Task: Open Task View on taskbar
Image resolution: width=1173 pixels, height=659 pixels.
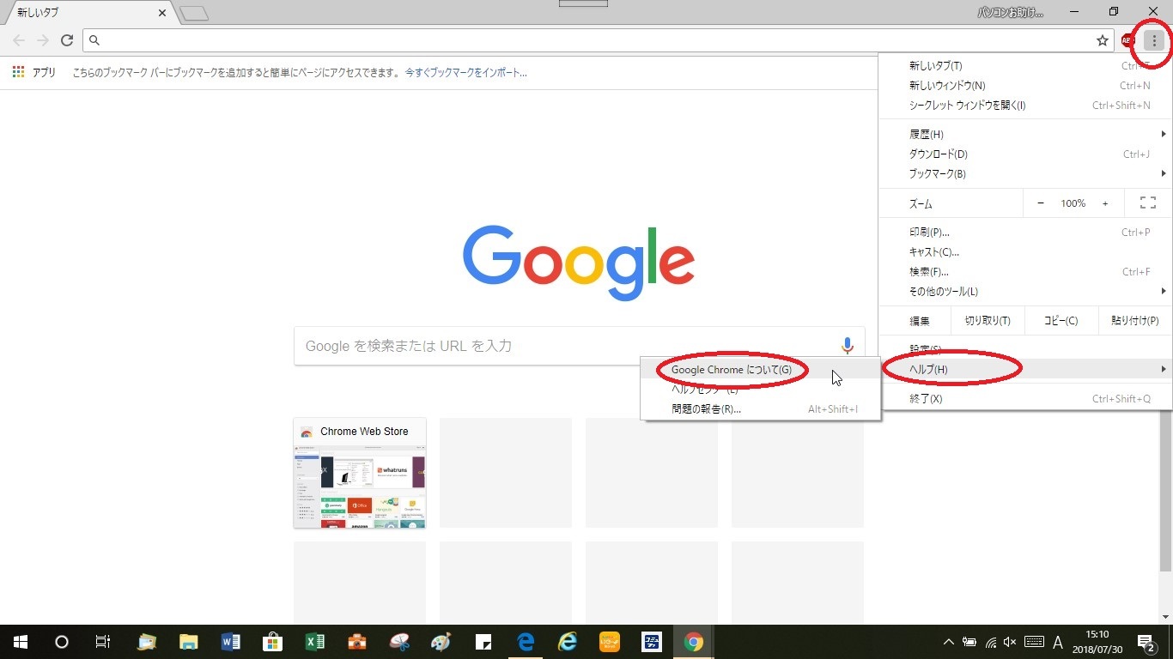Action: click(103, 642)
